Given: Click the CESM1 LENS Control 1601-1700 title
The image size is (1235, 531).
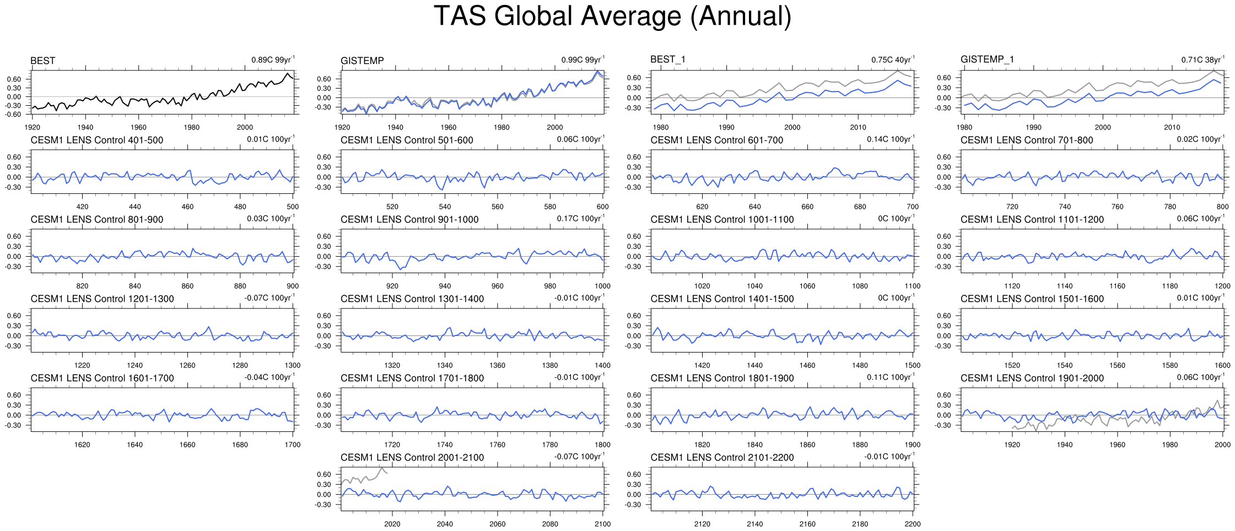Looking at the screenshot, I should 102,378.
